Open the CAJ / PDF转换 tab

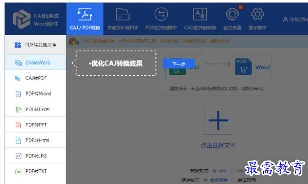click(x=85, y=19)
